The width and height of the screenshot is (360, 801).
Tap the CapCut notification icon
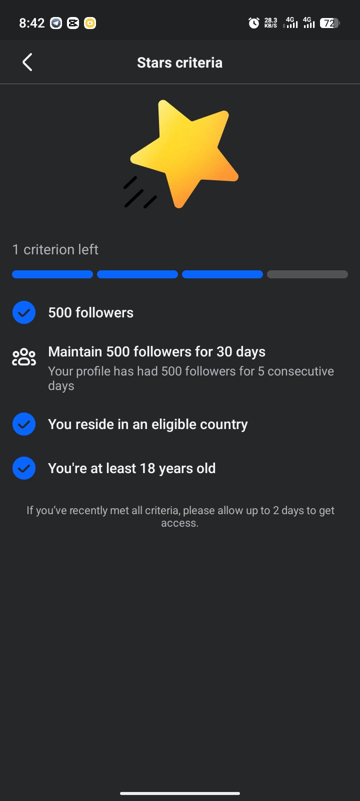click(73, 23)
